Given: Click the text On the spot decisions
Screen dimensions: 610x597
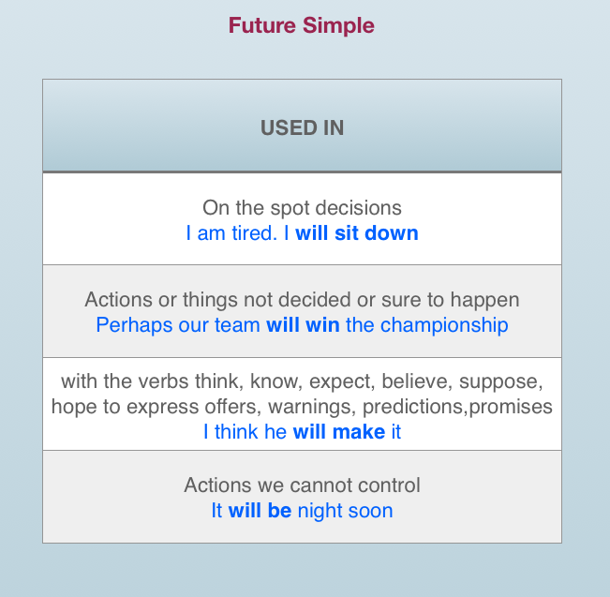Looking at the screenshot, I should tap(302, 208).
